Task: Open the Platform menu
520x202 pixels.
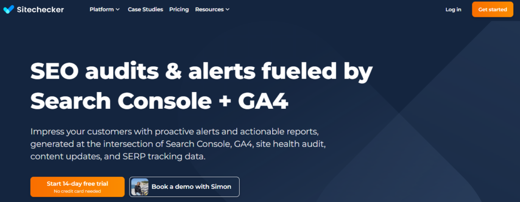Action: (x=105, y=9)
